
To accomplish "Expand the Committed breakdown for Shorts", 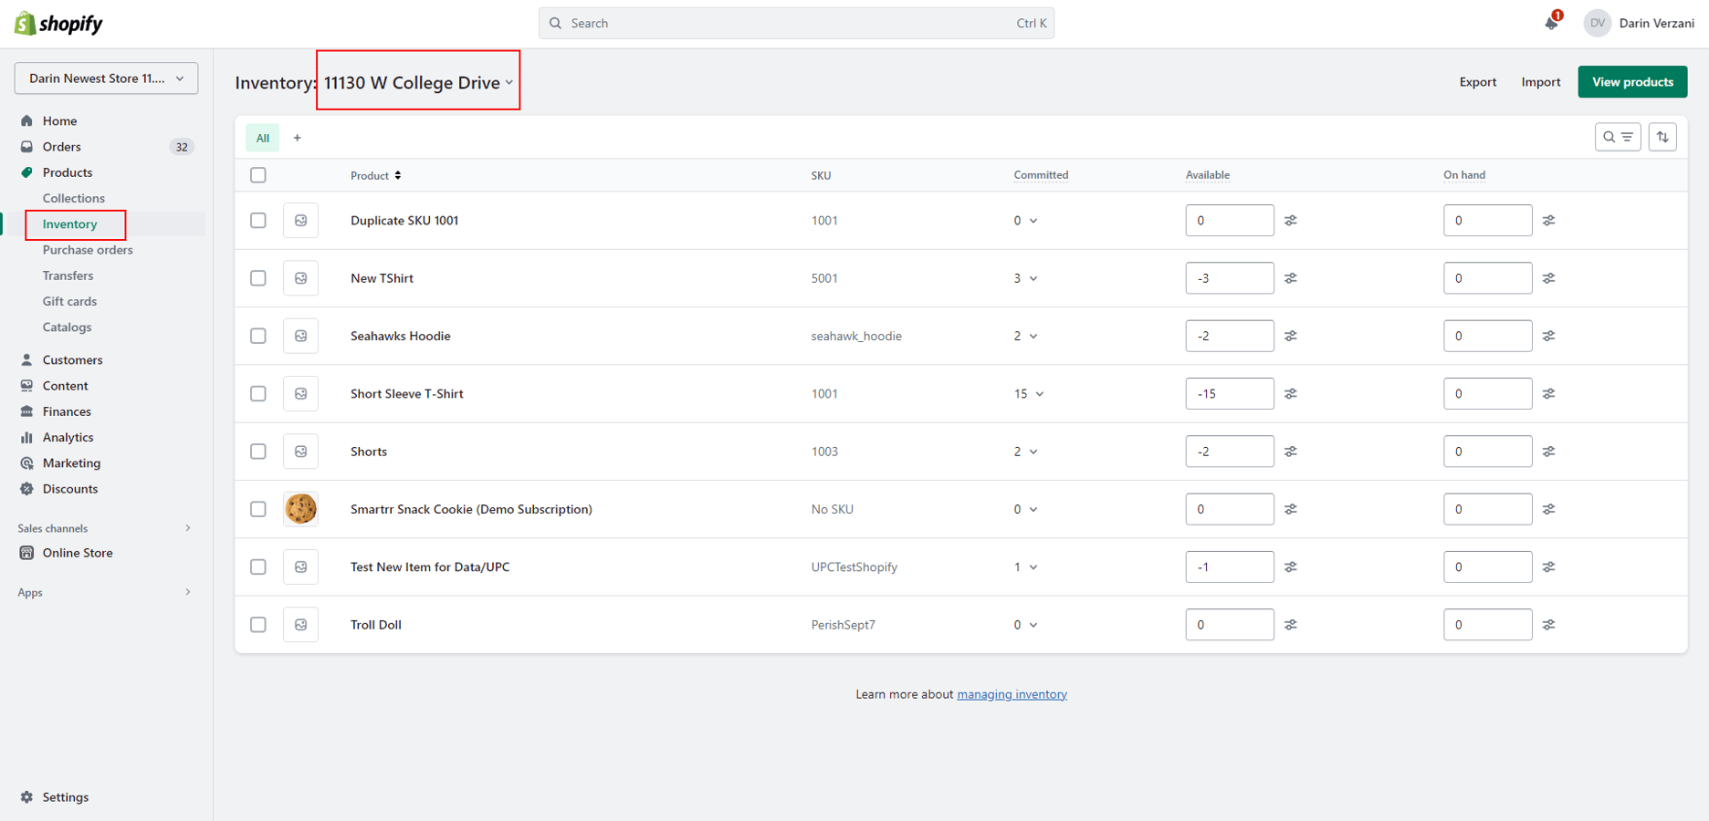I will [1033, 451].
